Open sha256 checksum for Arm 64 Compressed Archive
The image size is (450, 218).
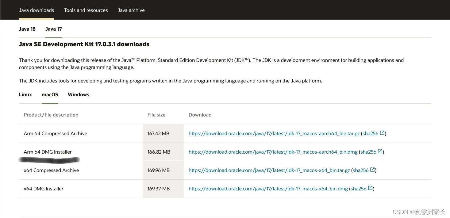click(370, 133)
